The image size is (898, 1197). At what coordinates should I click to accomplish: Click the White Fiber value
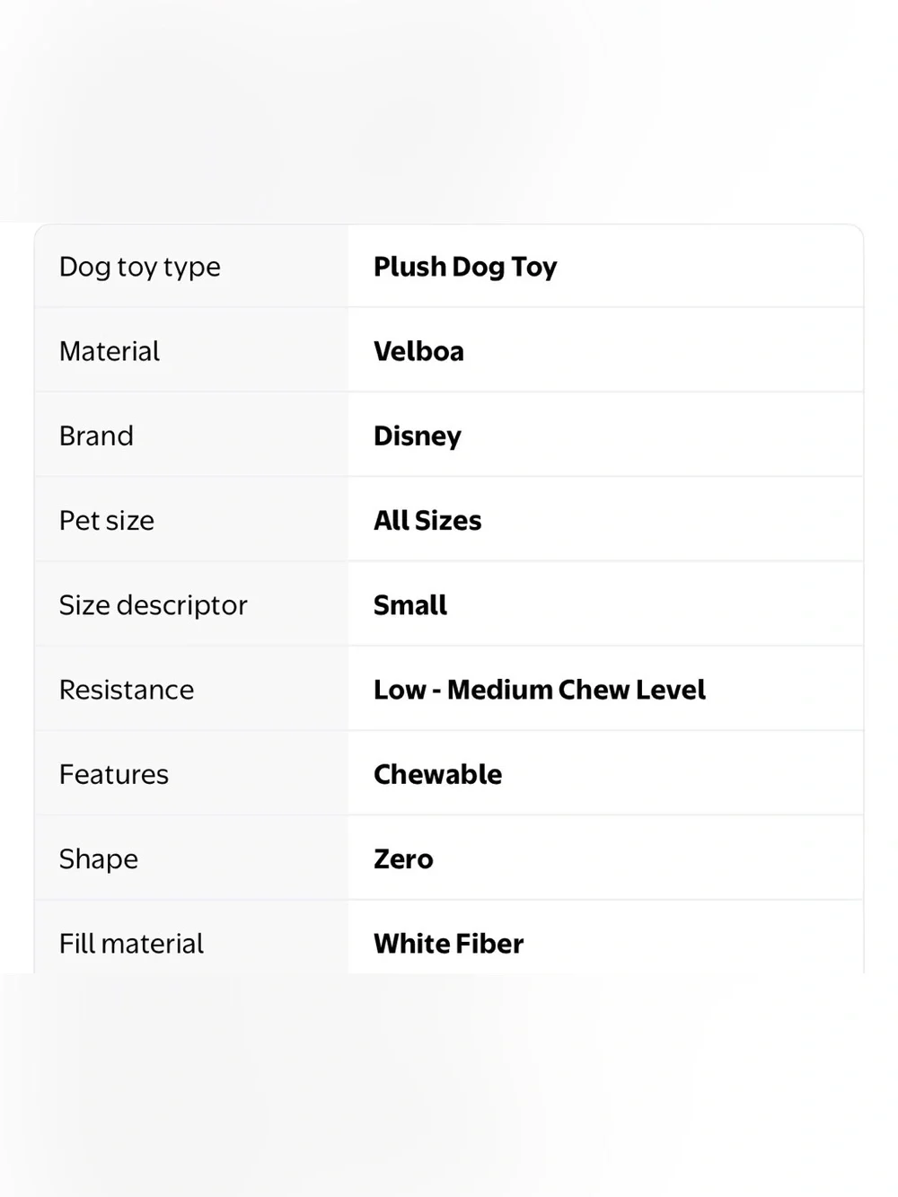[x=449, y=944]
